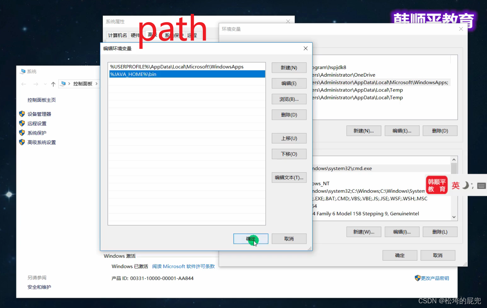Click system variables 编辑(I)... button
Viewport: 487px width, 308px height.
coord(402,232)
